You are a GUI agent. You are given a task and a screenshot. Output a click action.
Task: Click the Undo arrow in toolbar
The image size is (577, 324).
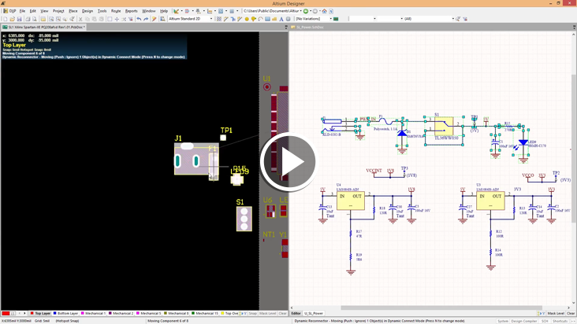[x=139, y=19]
